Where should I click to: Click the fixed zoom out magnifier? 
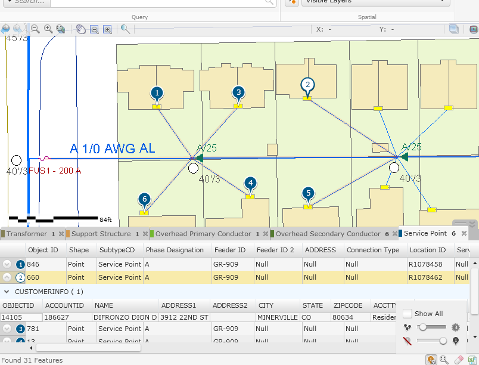click(x=35, y=29)
